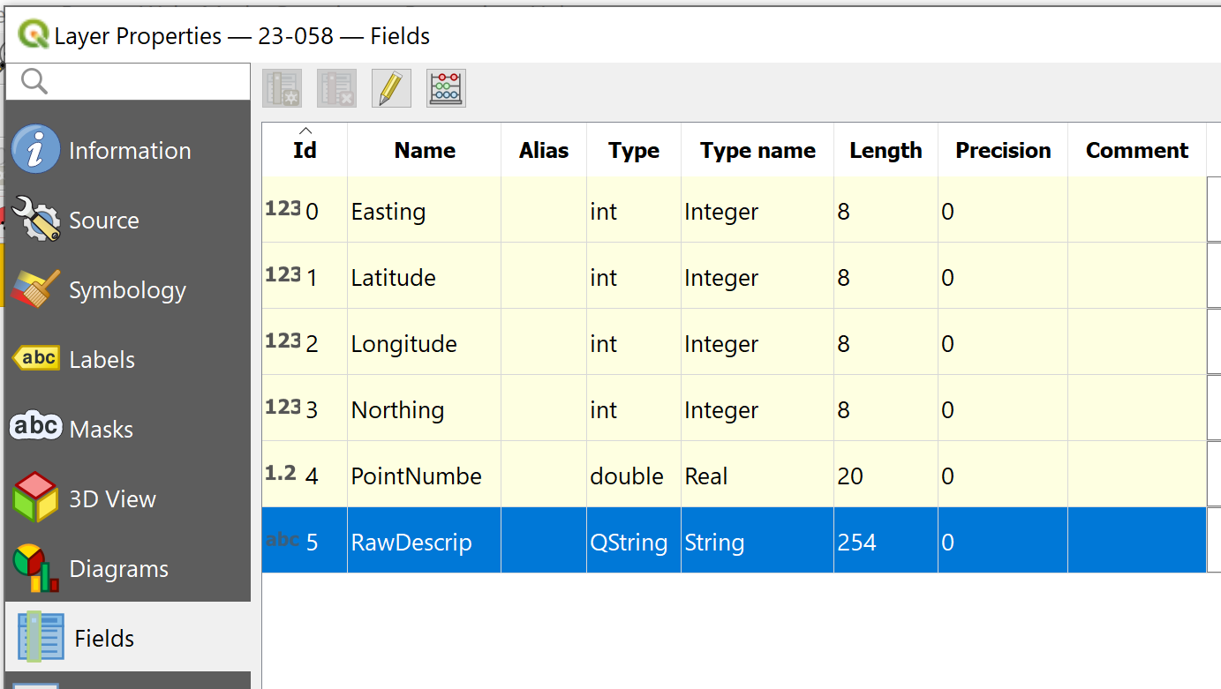The image size is (1221, 689).
Task: Click the Delete field toolbar icon
Action: 337,88
